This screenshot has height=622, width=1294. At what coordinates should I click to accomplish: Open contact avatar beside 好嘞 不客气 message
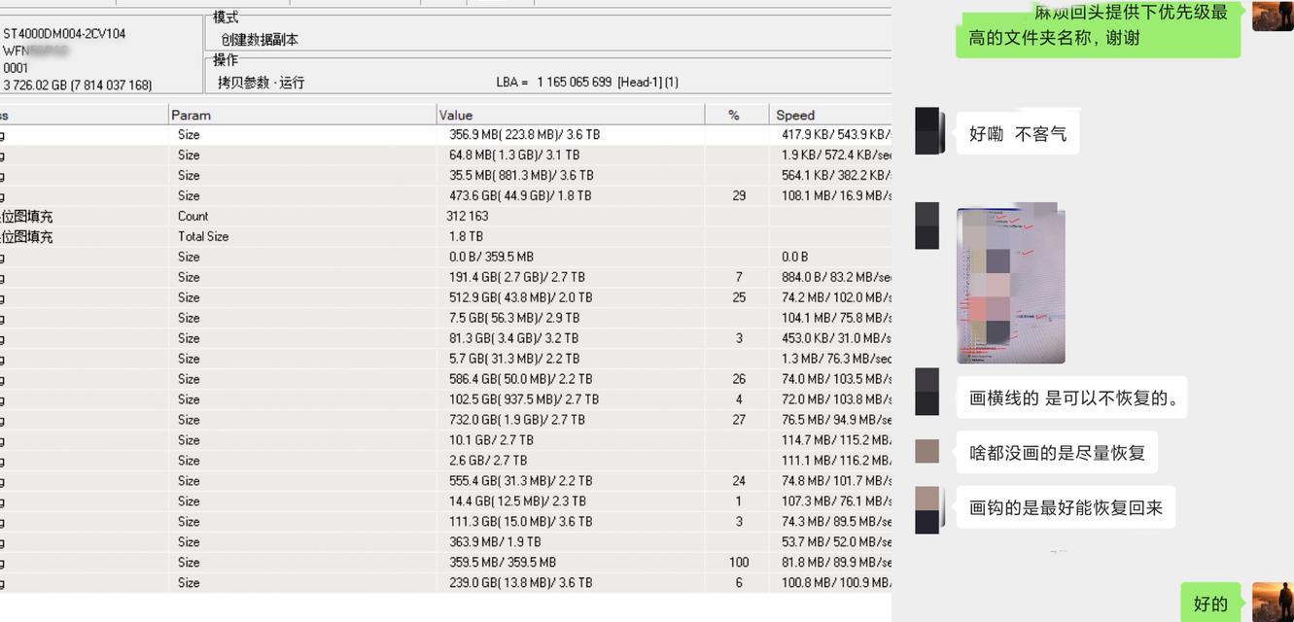pos(928,131)
